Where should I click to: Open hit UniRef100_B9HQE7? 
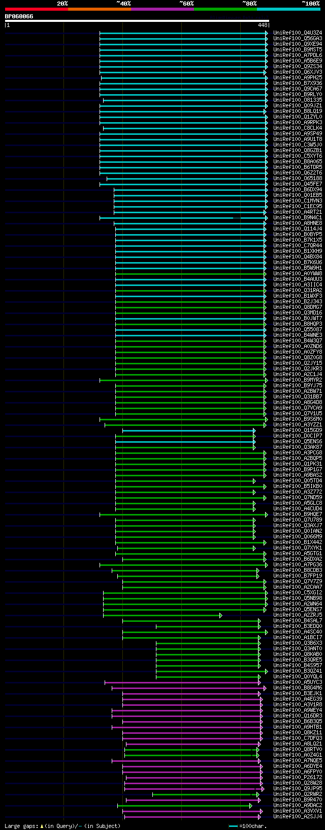coord(298,514)
